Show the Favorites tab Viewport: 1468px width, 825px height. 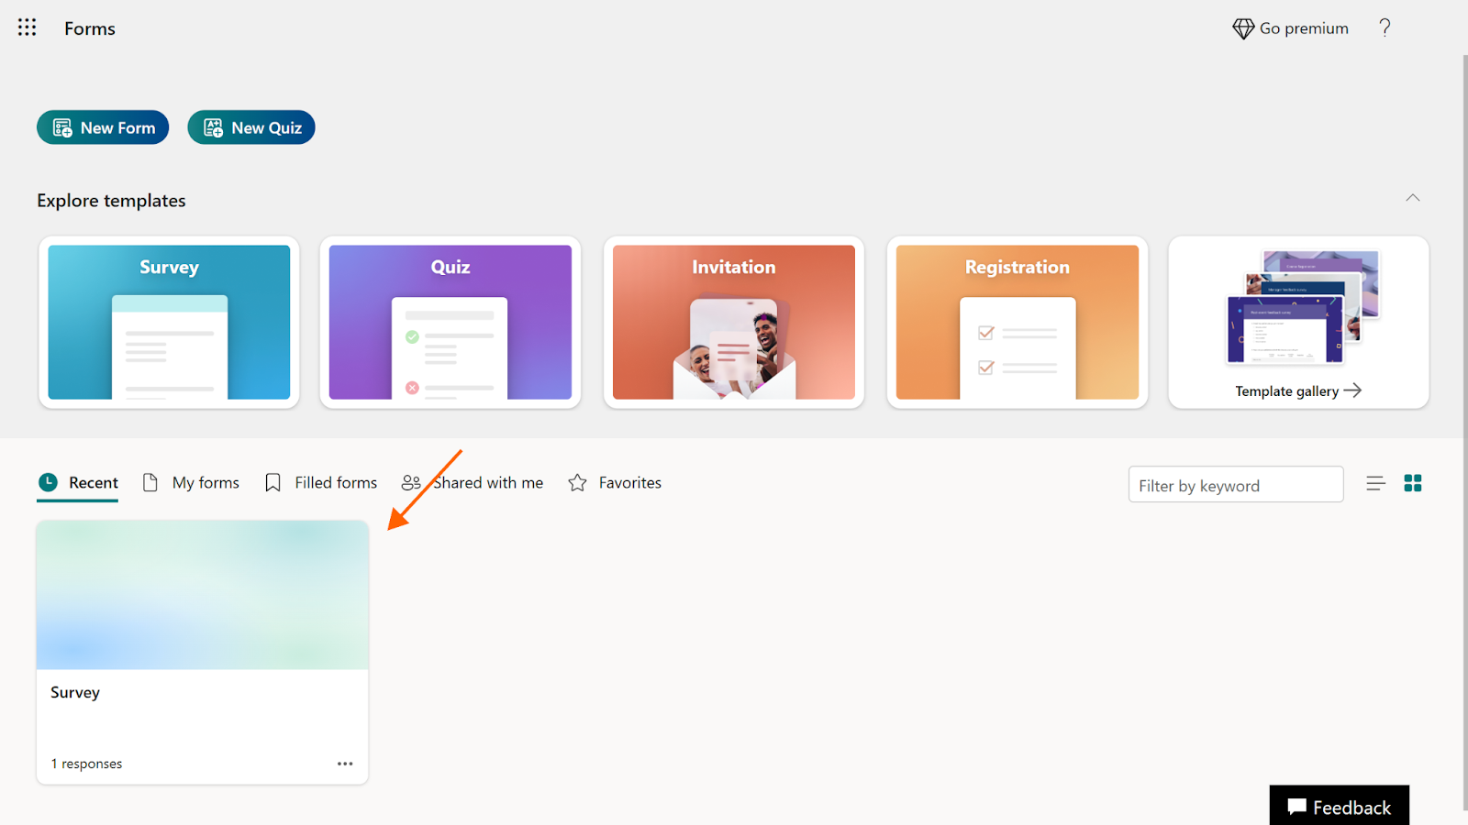(615, 483)
